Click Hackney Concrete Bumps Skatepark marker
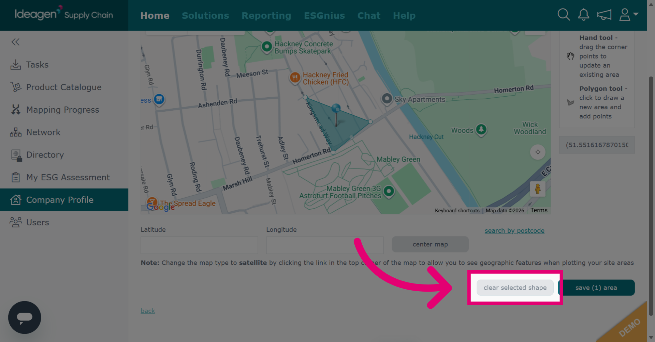 [267, 46]
